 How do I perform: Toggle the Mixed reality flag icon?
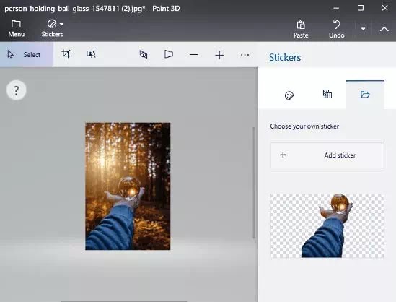tap(169, 54)
